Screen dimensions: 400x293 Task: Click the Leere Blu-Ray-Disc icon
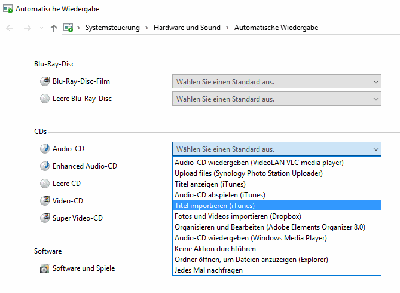coord(45,99)
